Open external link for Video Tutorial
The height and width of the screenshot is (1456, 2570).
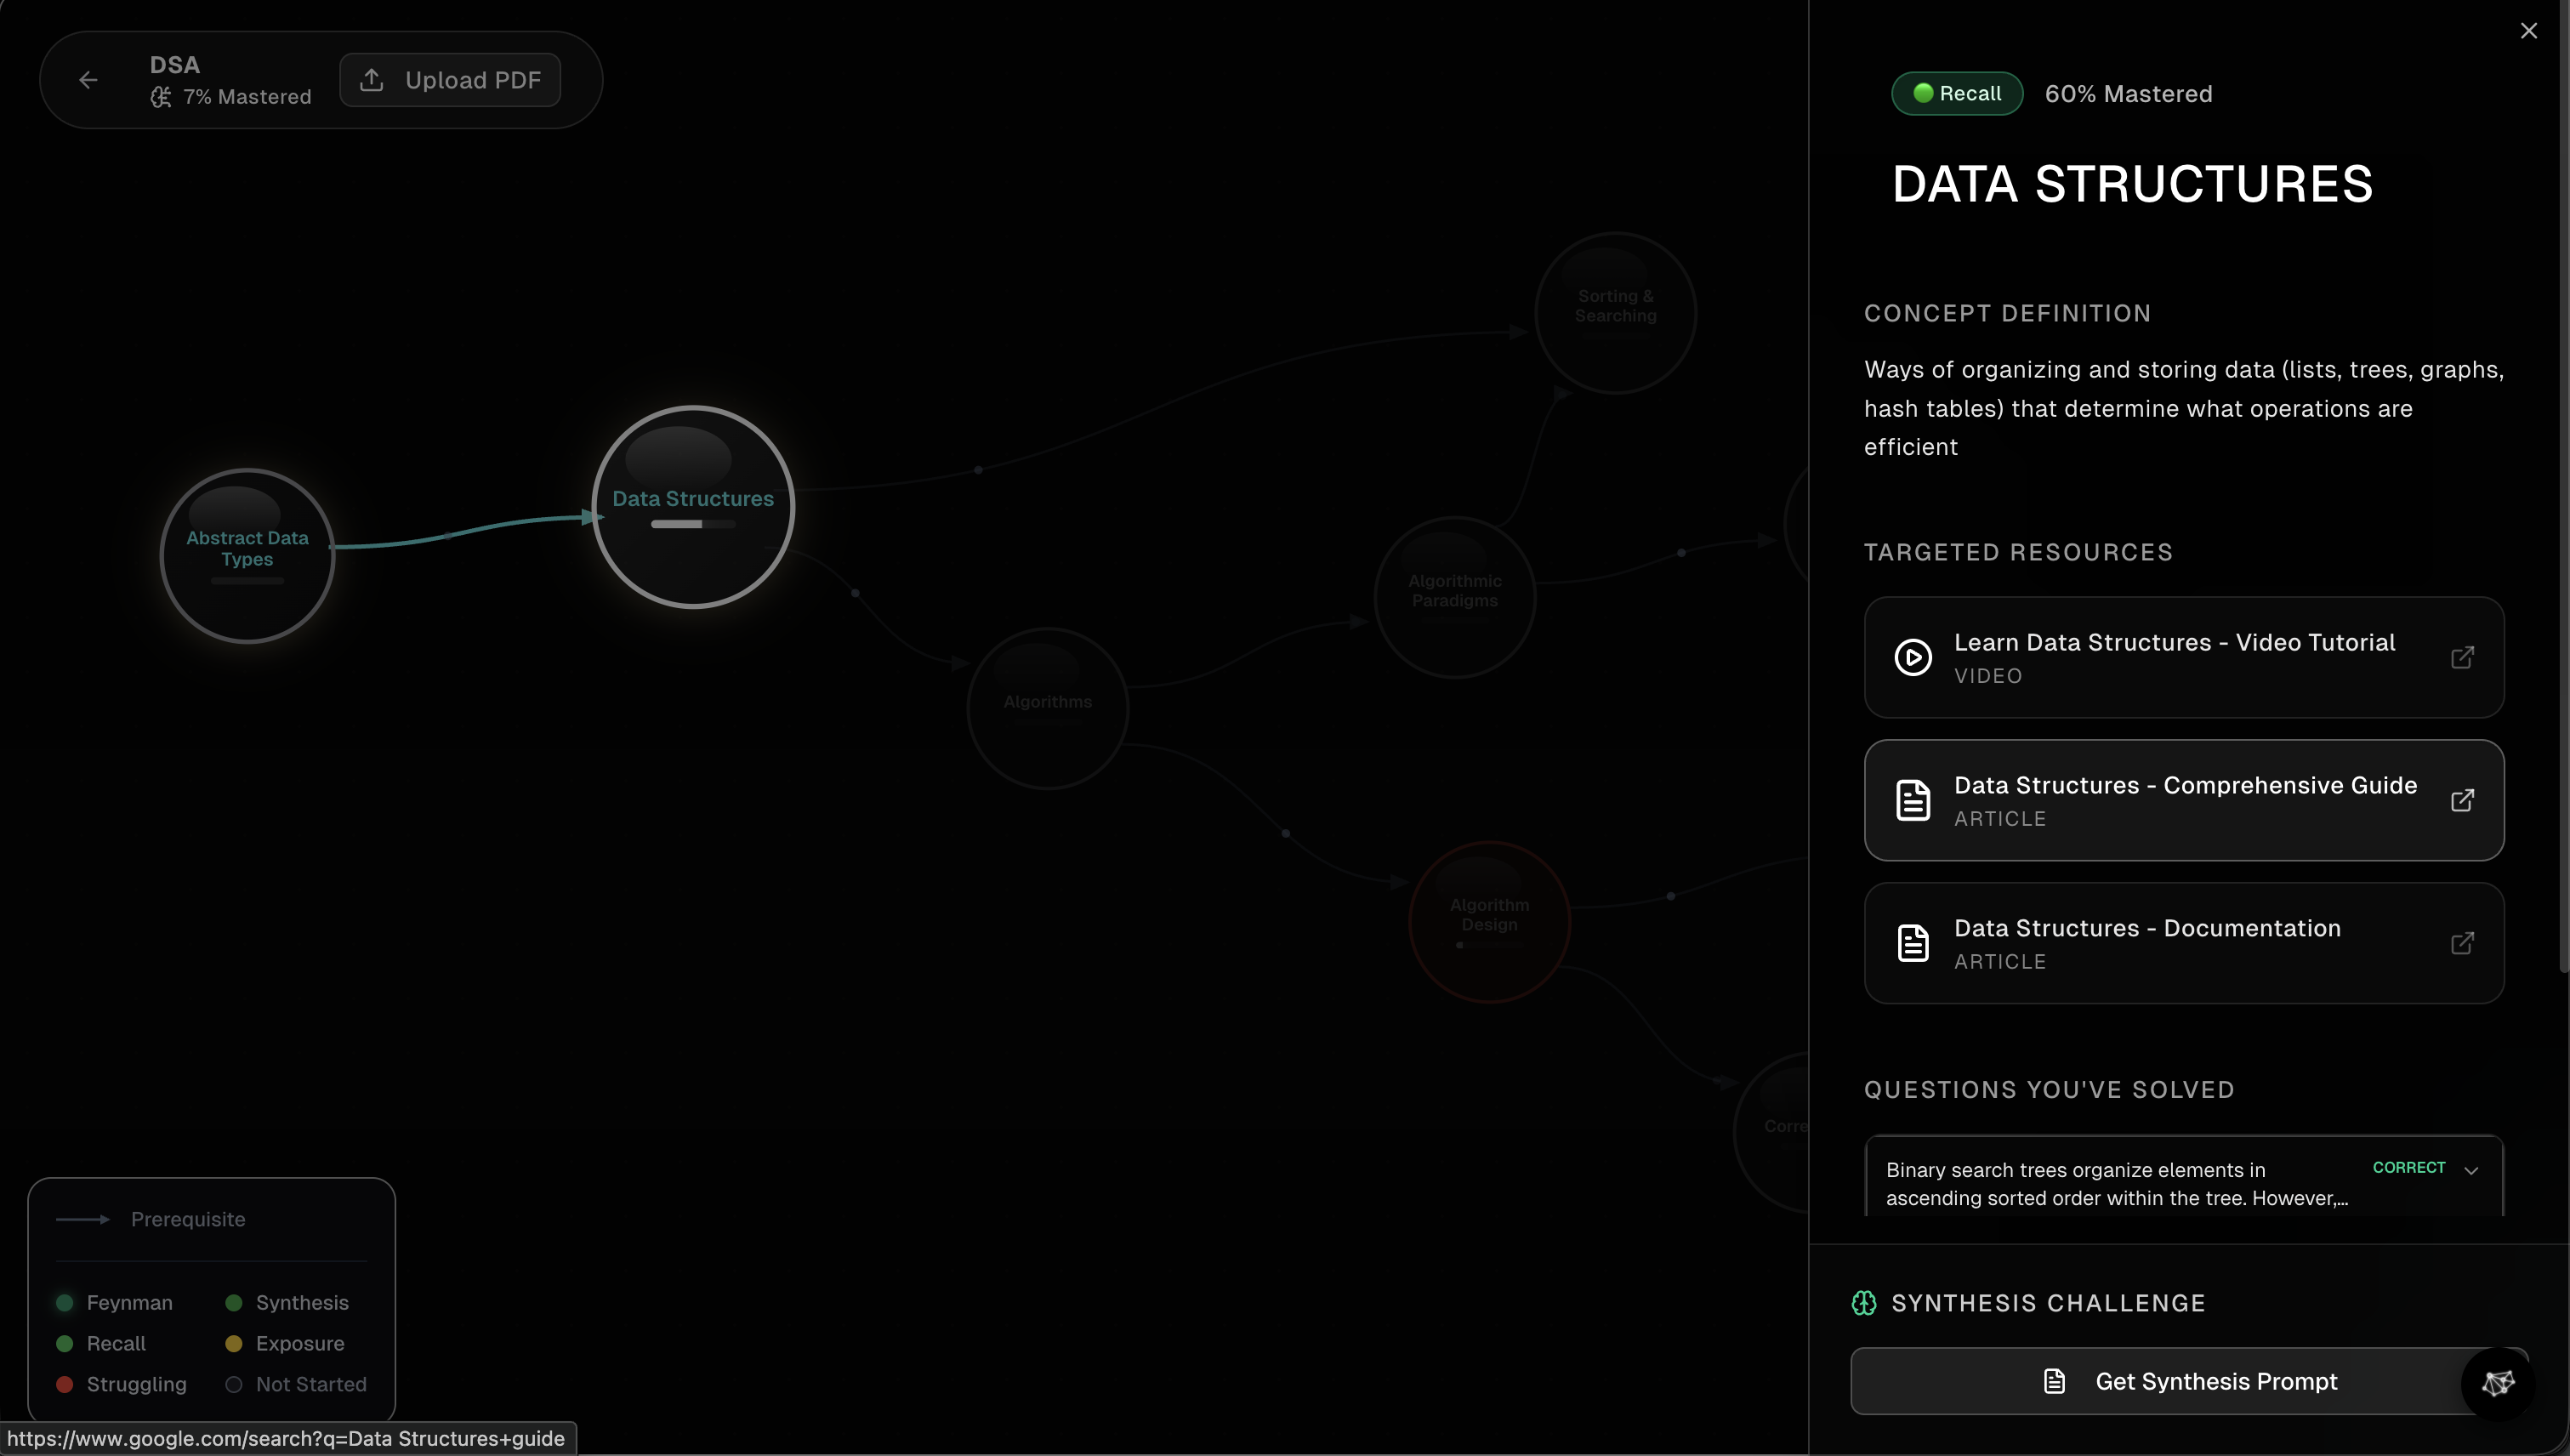click(x=2462, y=657)
